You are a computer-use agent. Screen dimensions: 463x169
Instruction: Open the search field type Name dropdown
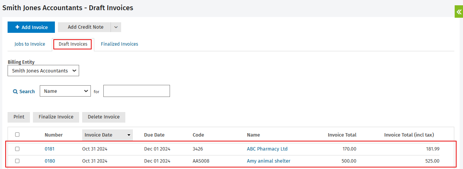[x=65, y=91]
